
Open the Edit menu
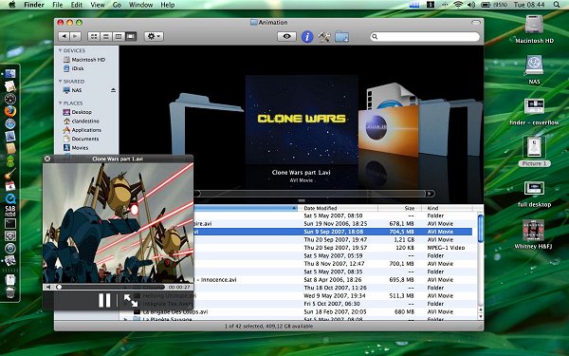coord(77,5)
